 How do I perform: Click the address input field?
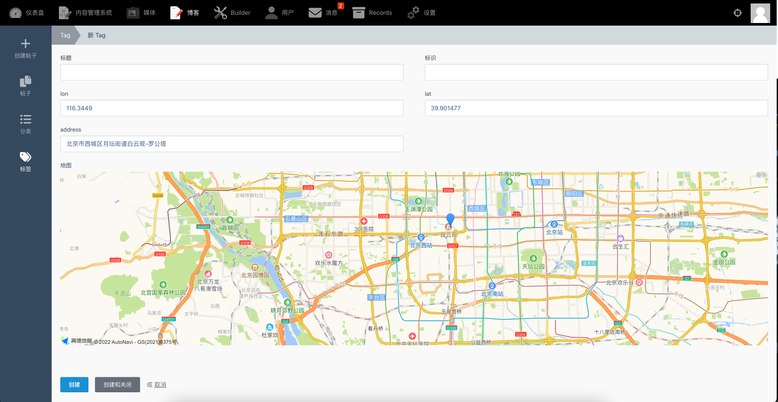232,144
